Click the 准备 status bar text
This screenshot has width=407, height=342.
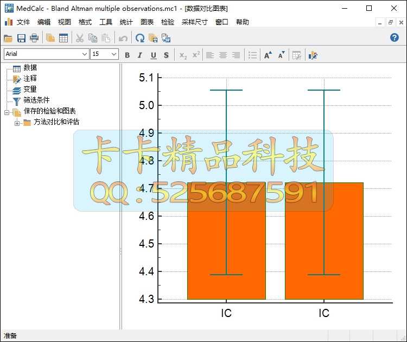pos(10,336)
